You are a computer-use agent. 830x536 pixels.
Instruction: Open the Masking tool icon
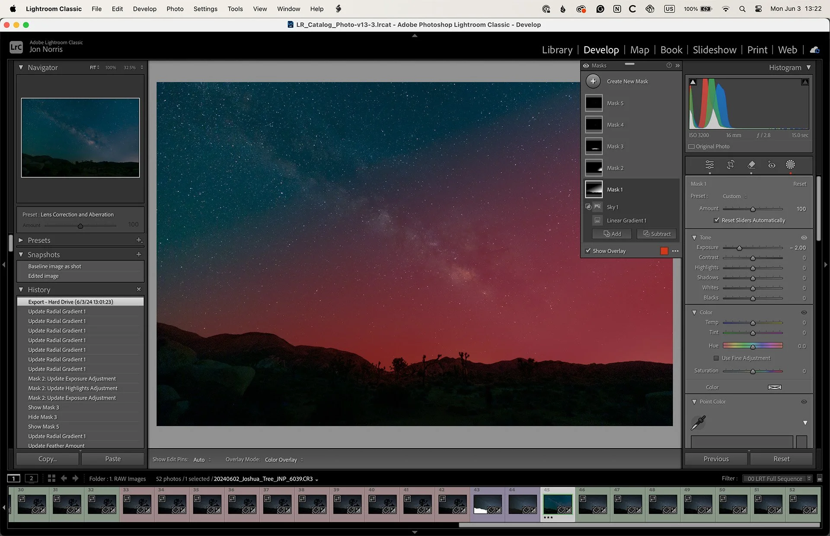[x=790, y=165]
